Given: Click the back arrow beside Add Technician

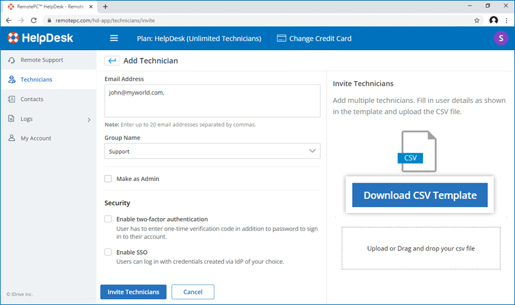Looking at the screenshot, I should (112, 60).
